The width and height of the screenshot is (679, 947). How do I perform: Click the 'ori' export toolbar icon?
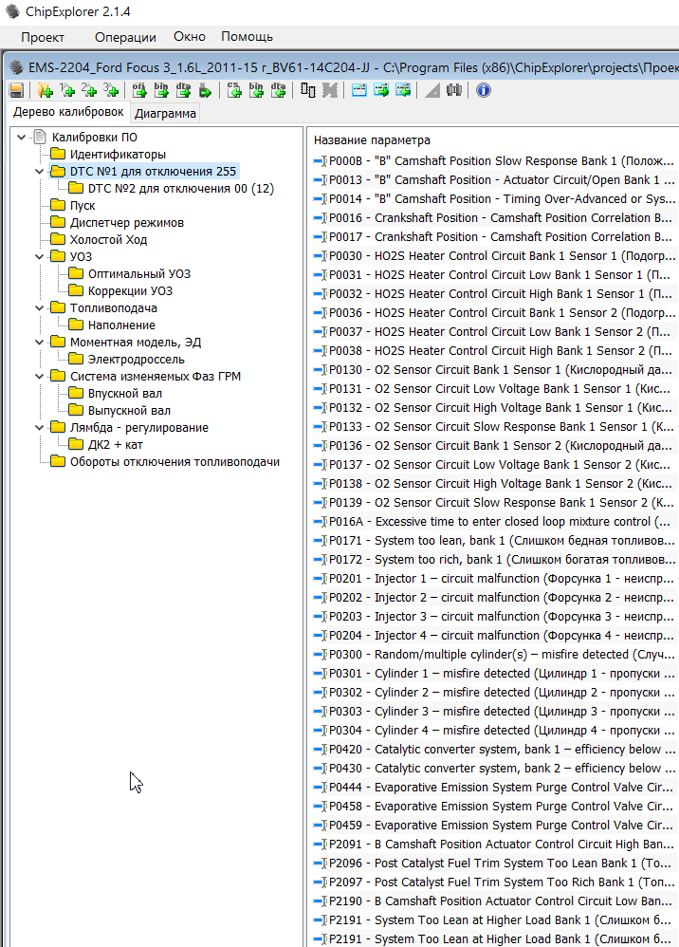[x=139, y=90]
